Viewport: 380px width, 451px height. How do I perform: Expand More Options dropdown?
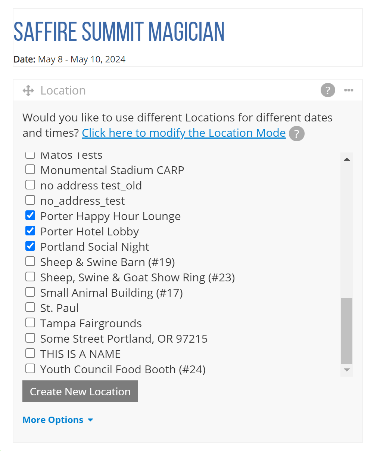click(x=58, y=420)
